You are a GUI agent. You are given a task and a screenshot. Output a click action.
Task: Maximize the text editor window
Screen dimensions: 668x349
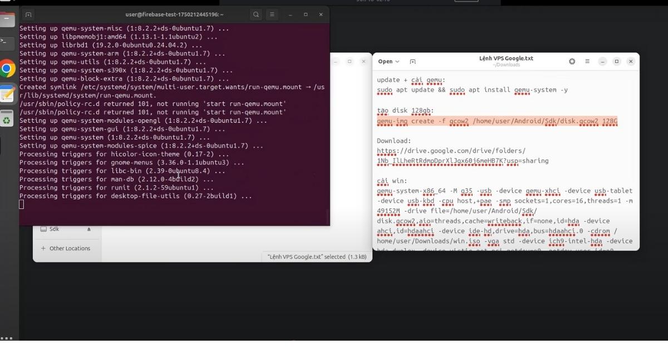click(x=616, y=61)
